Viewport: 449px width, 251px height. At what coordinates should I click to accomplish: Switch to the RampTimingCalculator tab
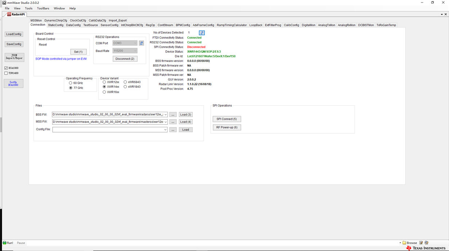[232, 25]
